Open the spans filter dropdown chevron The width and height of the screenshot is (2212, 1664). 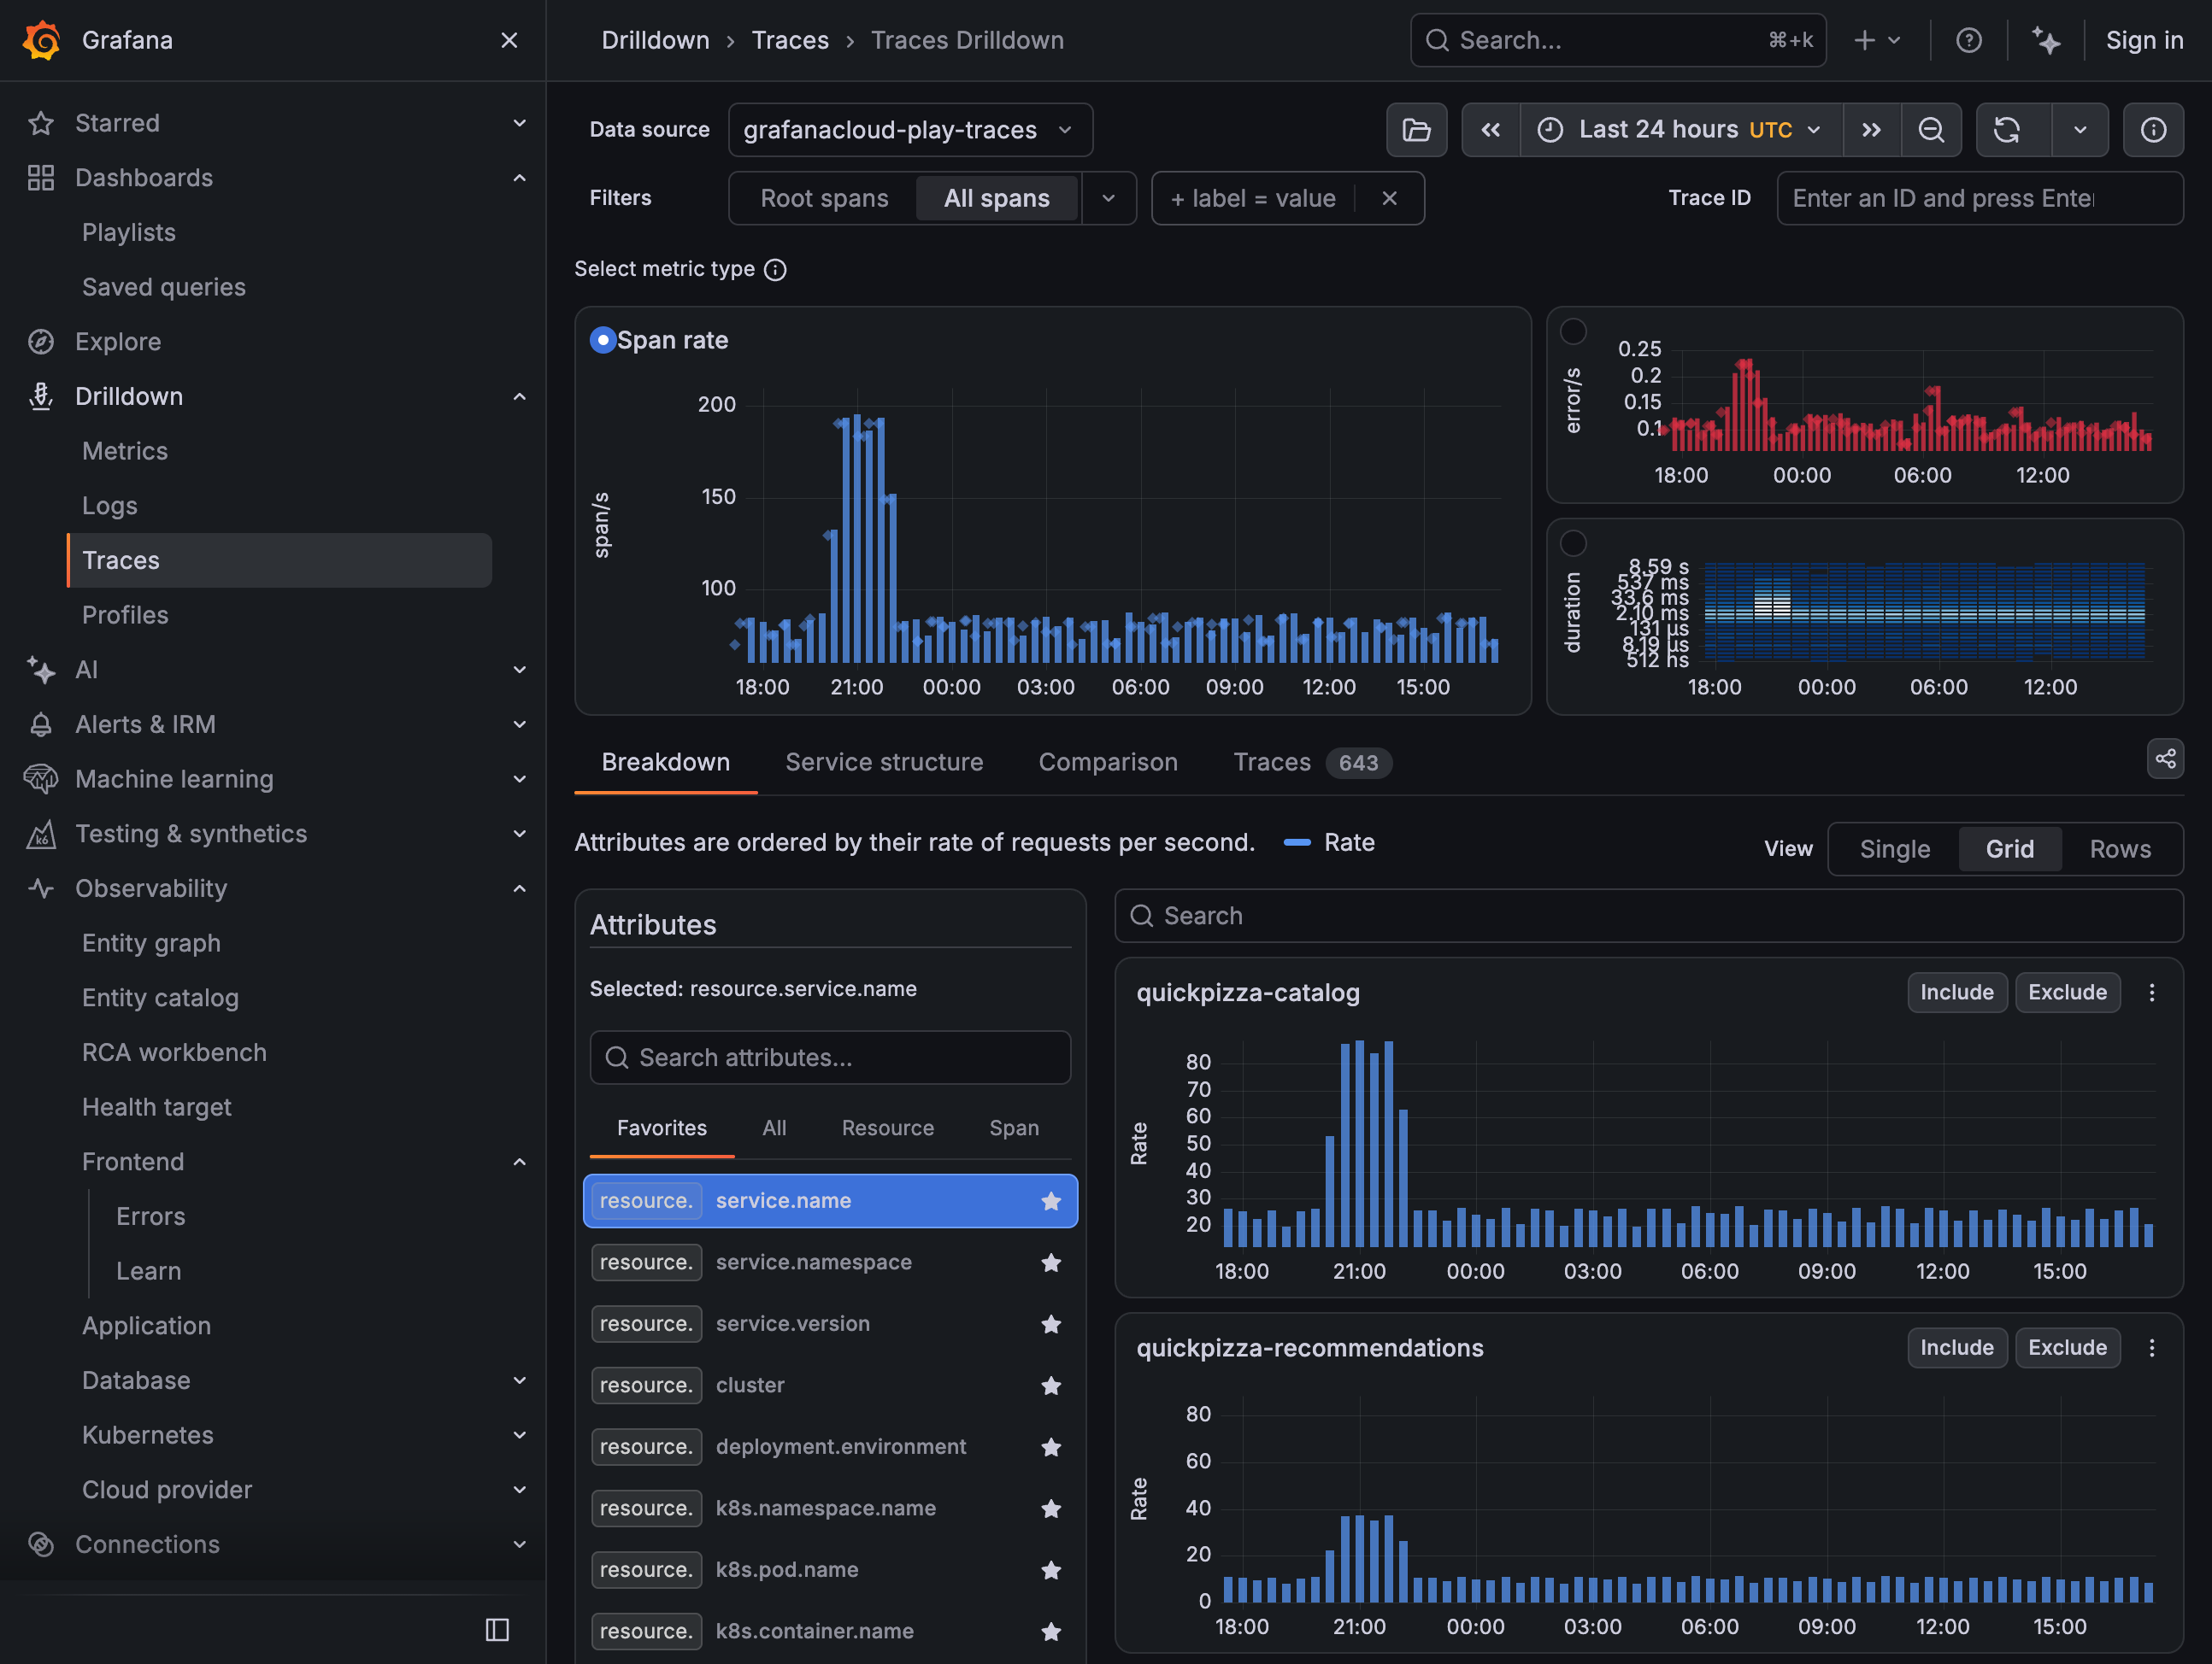coord(1108,198)
